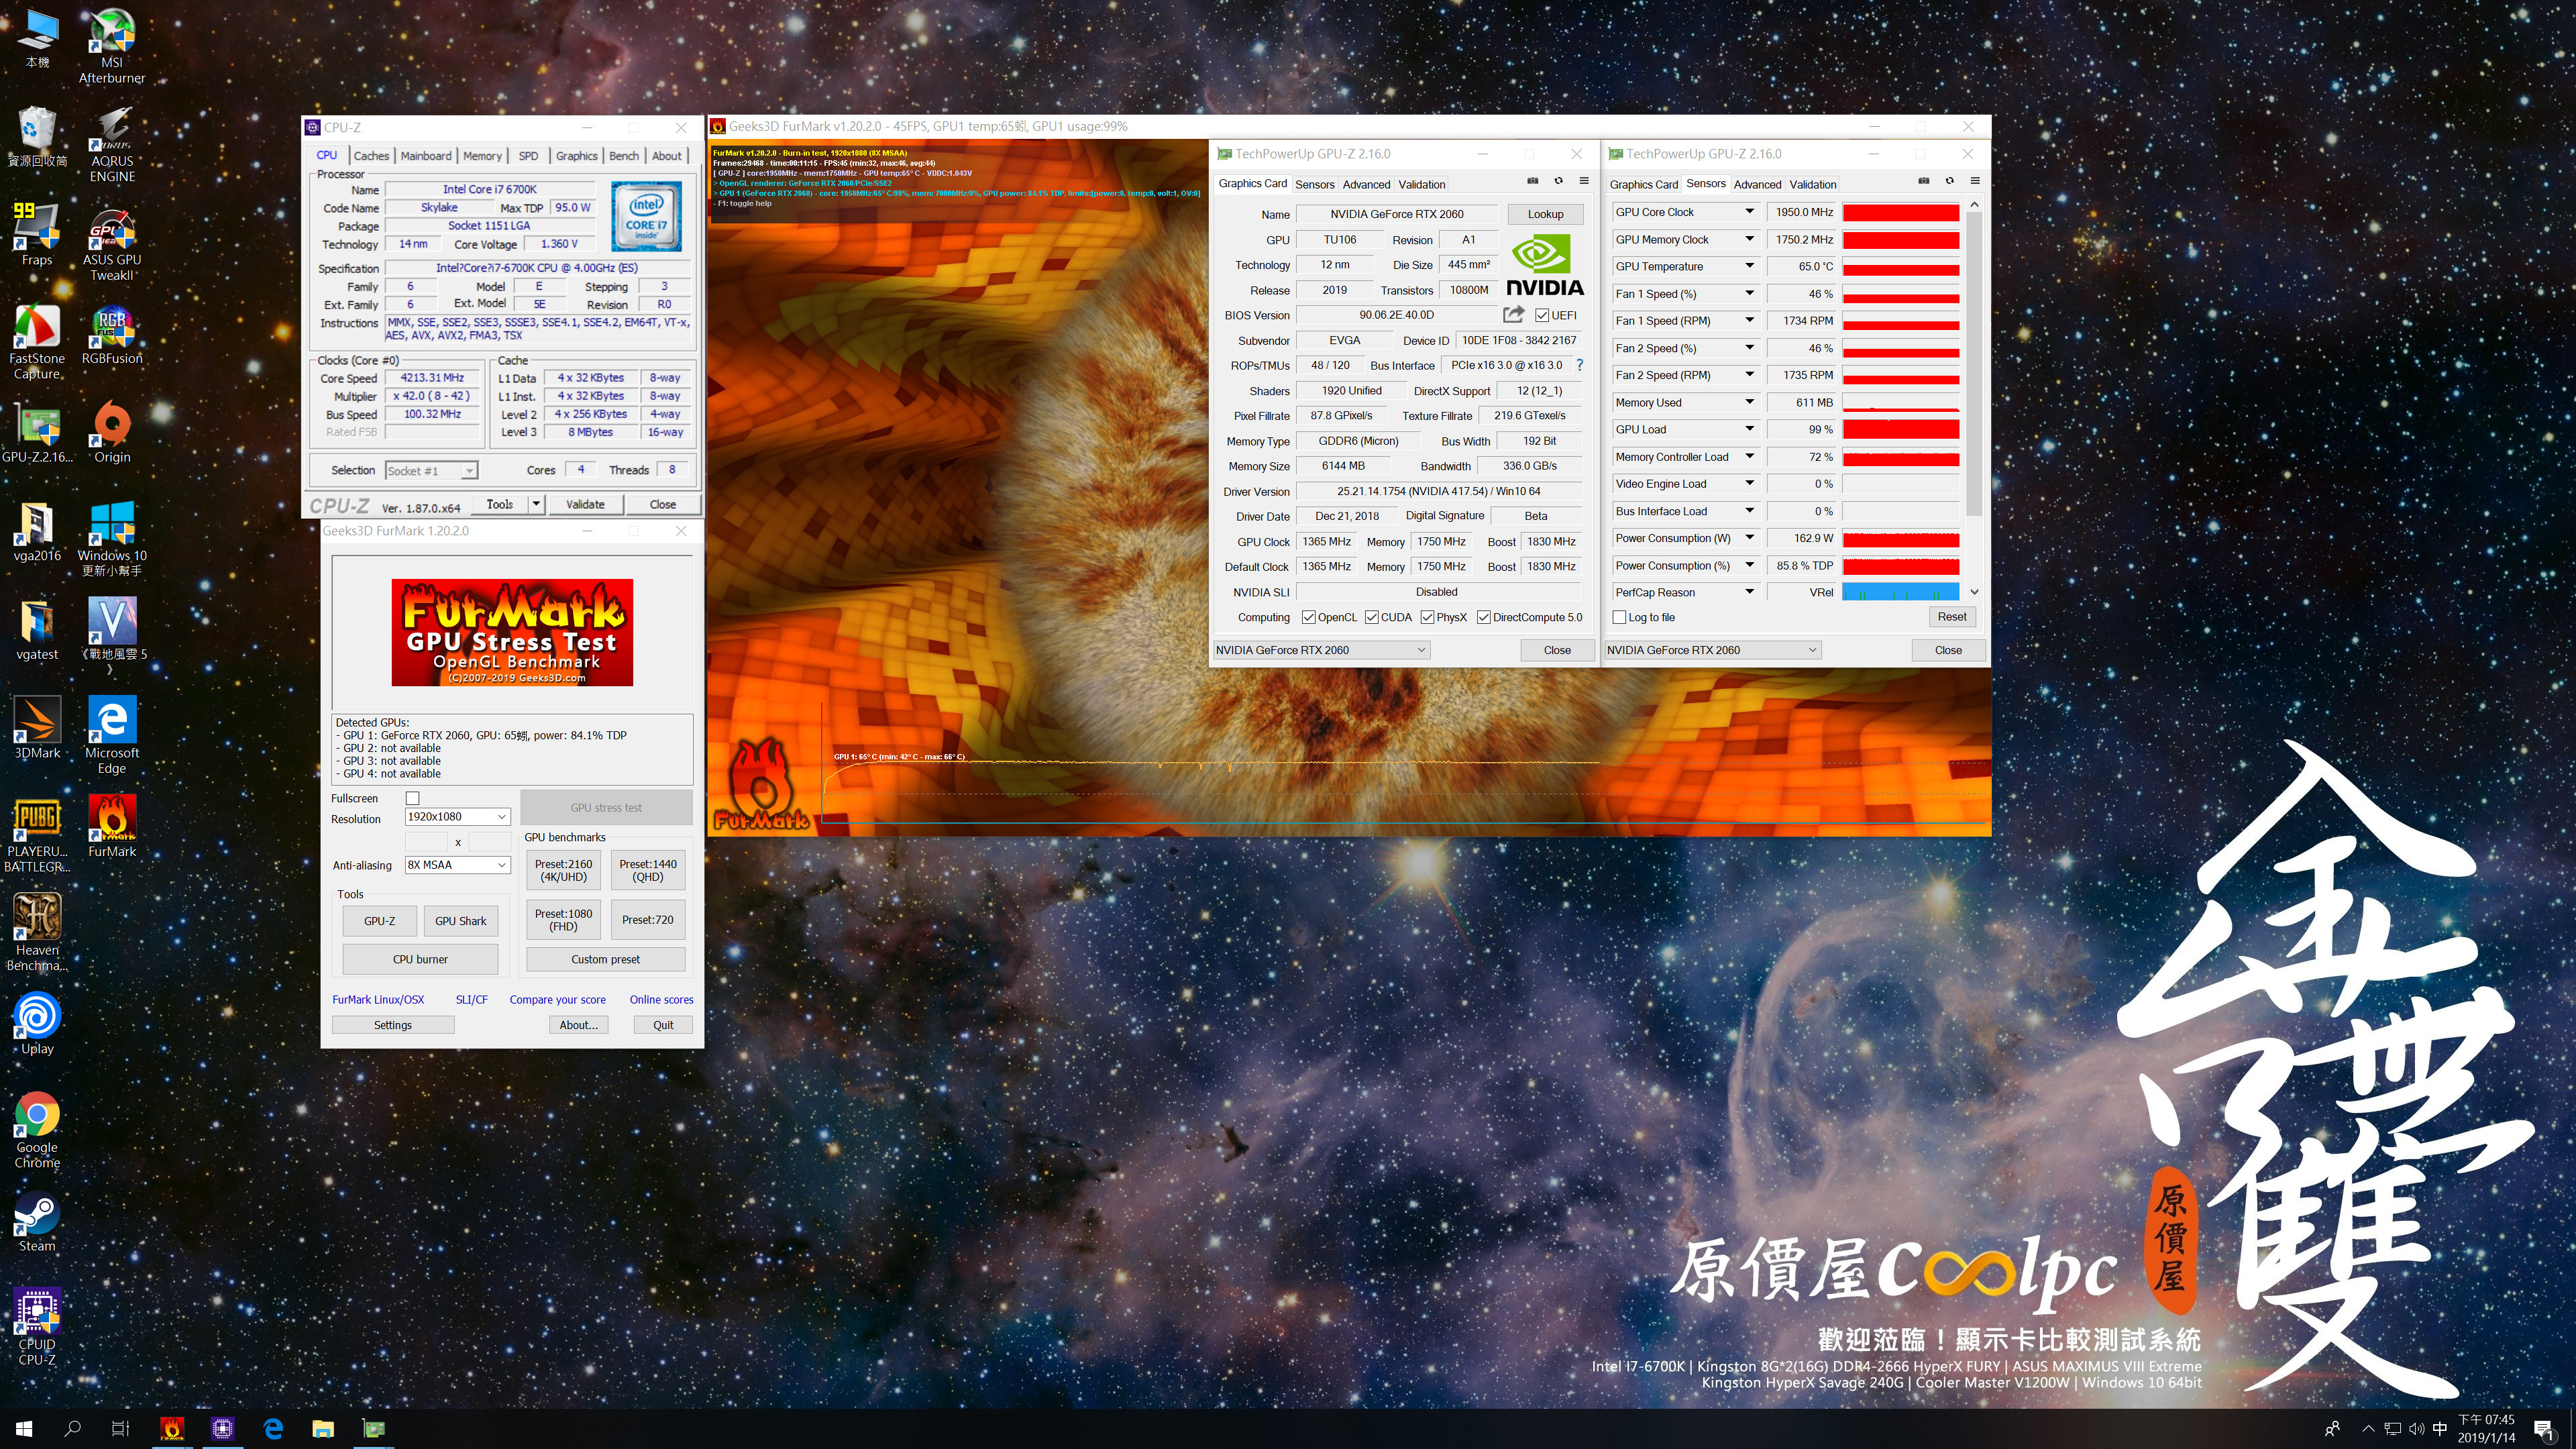Viewport: 2576px width, 1449px height.
Task: Click CPU-Z Validate button
Action: [x=585, y=504]
